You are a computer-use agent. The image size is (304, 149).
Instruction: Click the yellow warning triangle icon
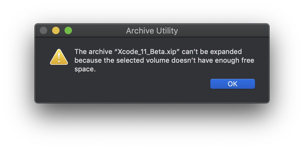[x=59, y=57]
